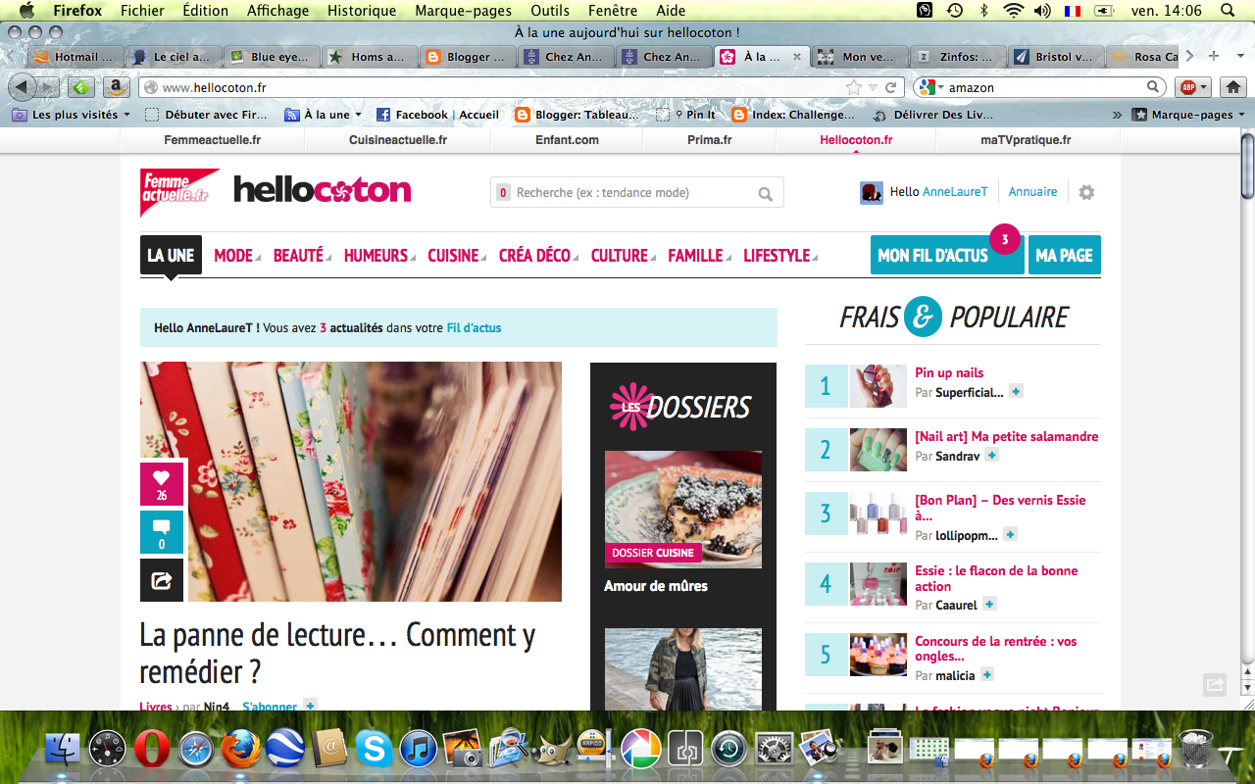Open Skype from the dock
The height and width of the screenshot is (784, 1255).
[x=374, y=749]
